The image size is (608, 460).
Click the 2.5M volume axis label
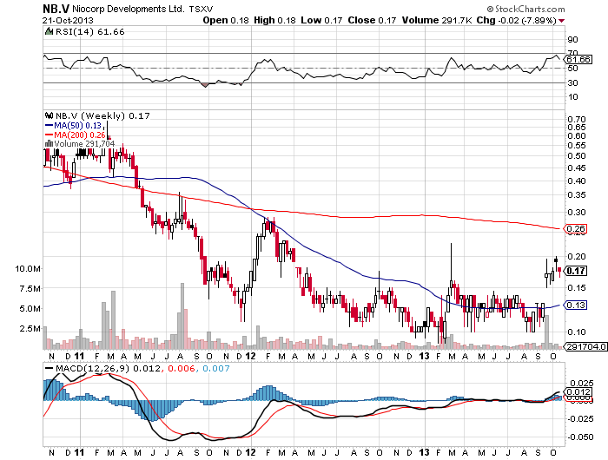[x=30, y=329]
